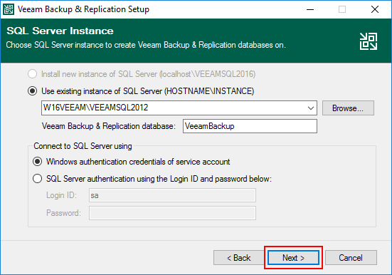Go to the next setup step
Screen dimensions: 392x275
tap(293, 257)
